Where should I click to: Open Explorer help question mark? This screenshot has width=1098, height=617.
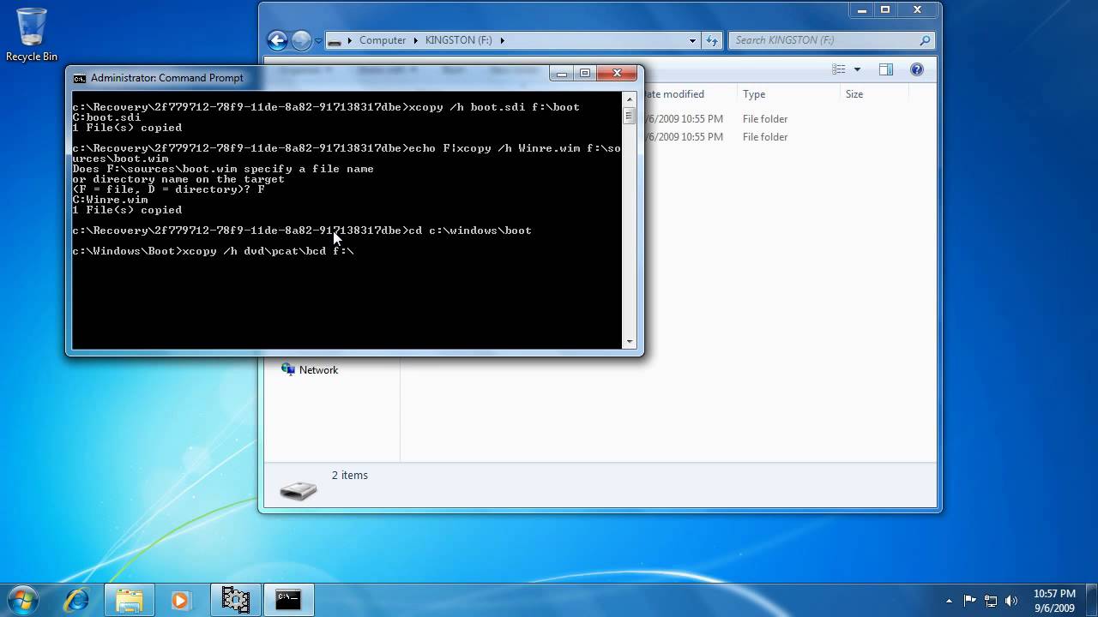917,69
